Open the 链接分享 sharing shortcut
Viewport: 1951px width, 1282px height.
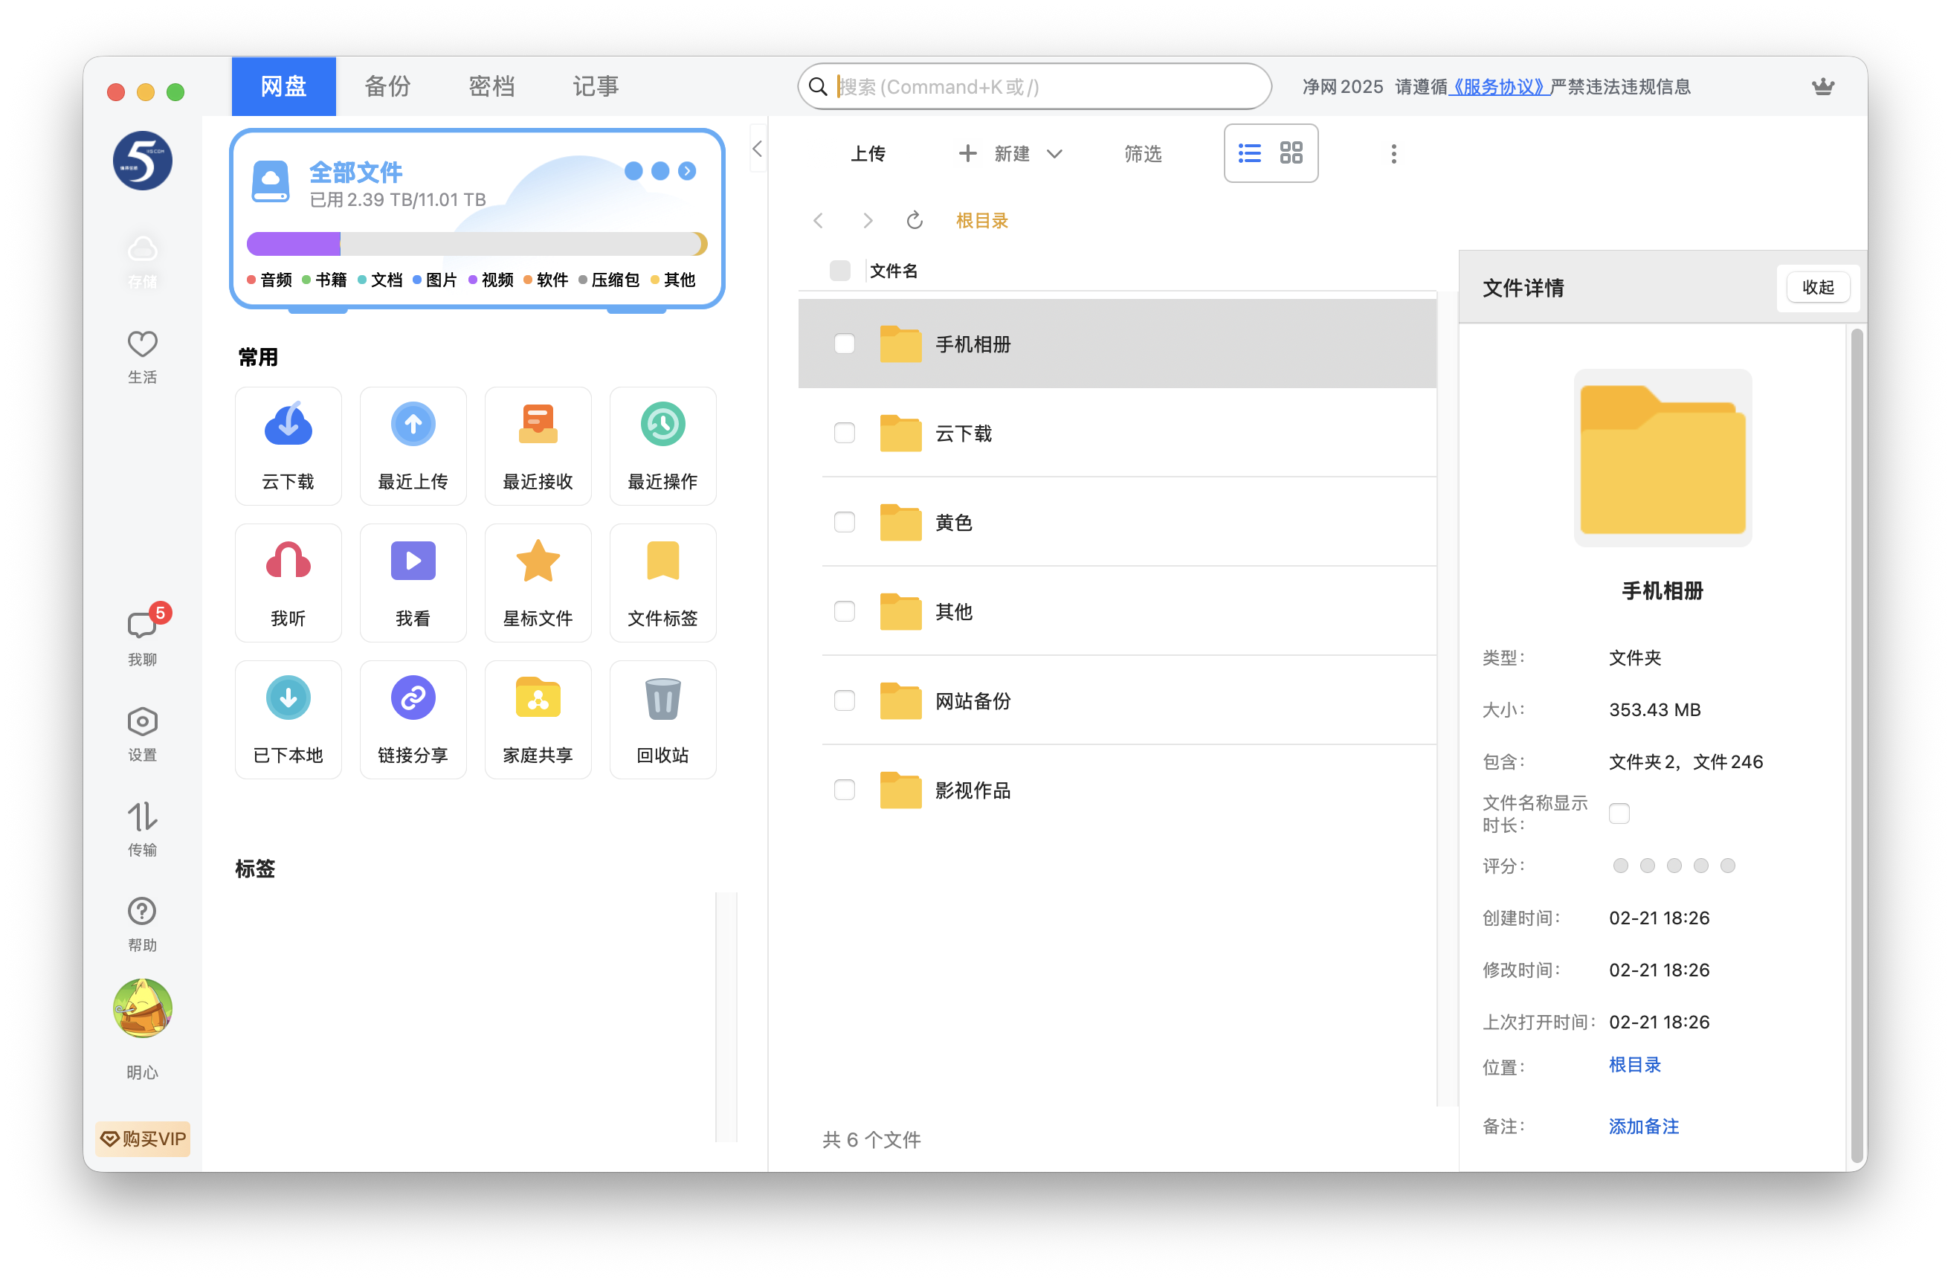413,719
